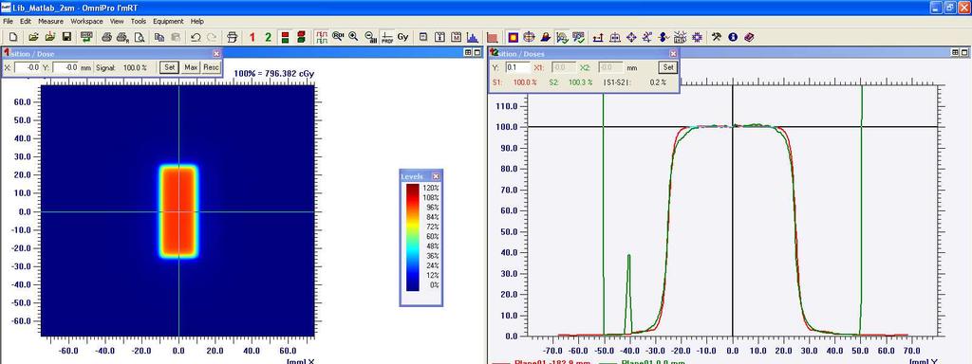Image resolution: width=972 pixels, height=364 pixels.
Task: Open the Equipment menu
Action: pos(168,21)
